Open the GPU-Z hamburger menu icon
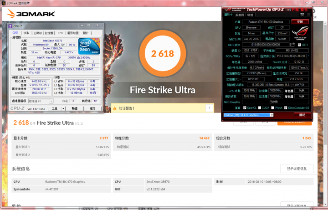Screen dimensions: 328x210 pos(309,15)
